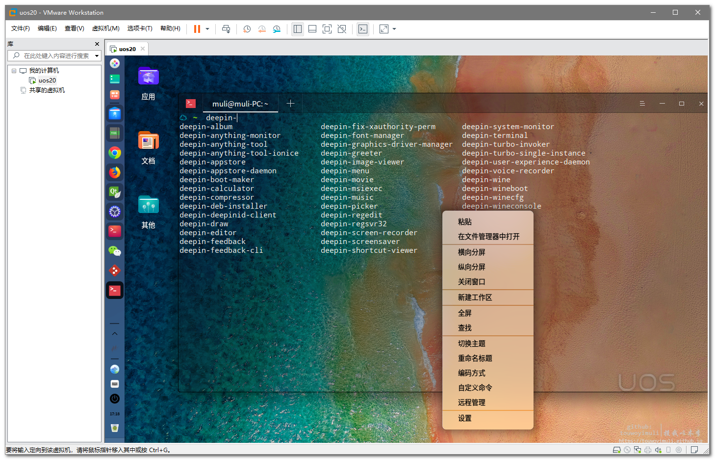This screenshot has height=460, width=715.
Task: Close the library panel
Action: coord(97,44)
